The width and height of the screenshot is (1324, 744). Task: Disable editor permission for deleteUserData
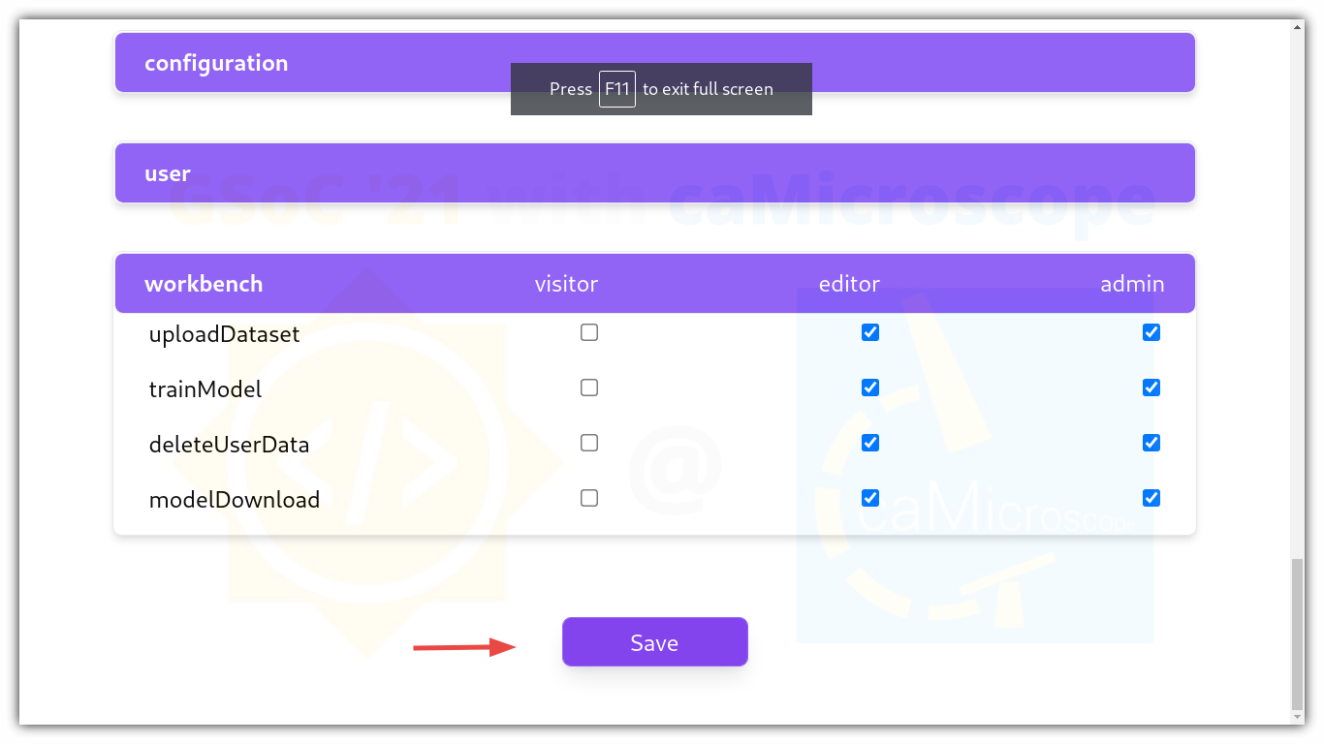click(x=870, y=443)
